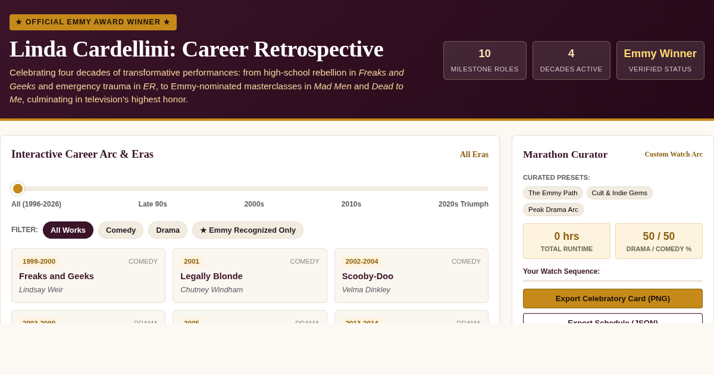
Task: Filter works by Drama
Action: [x=168, y=230]
